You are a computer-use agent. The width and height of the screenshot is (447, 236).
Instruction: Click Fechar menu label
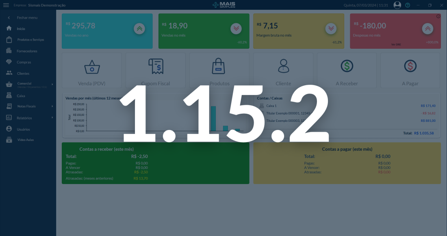27,18
